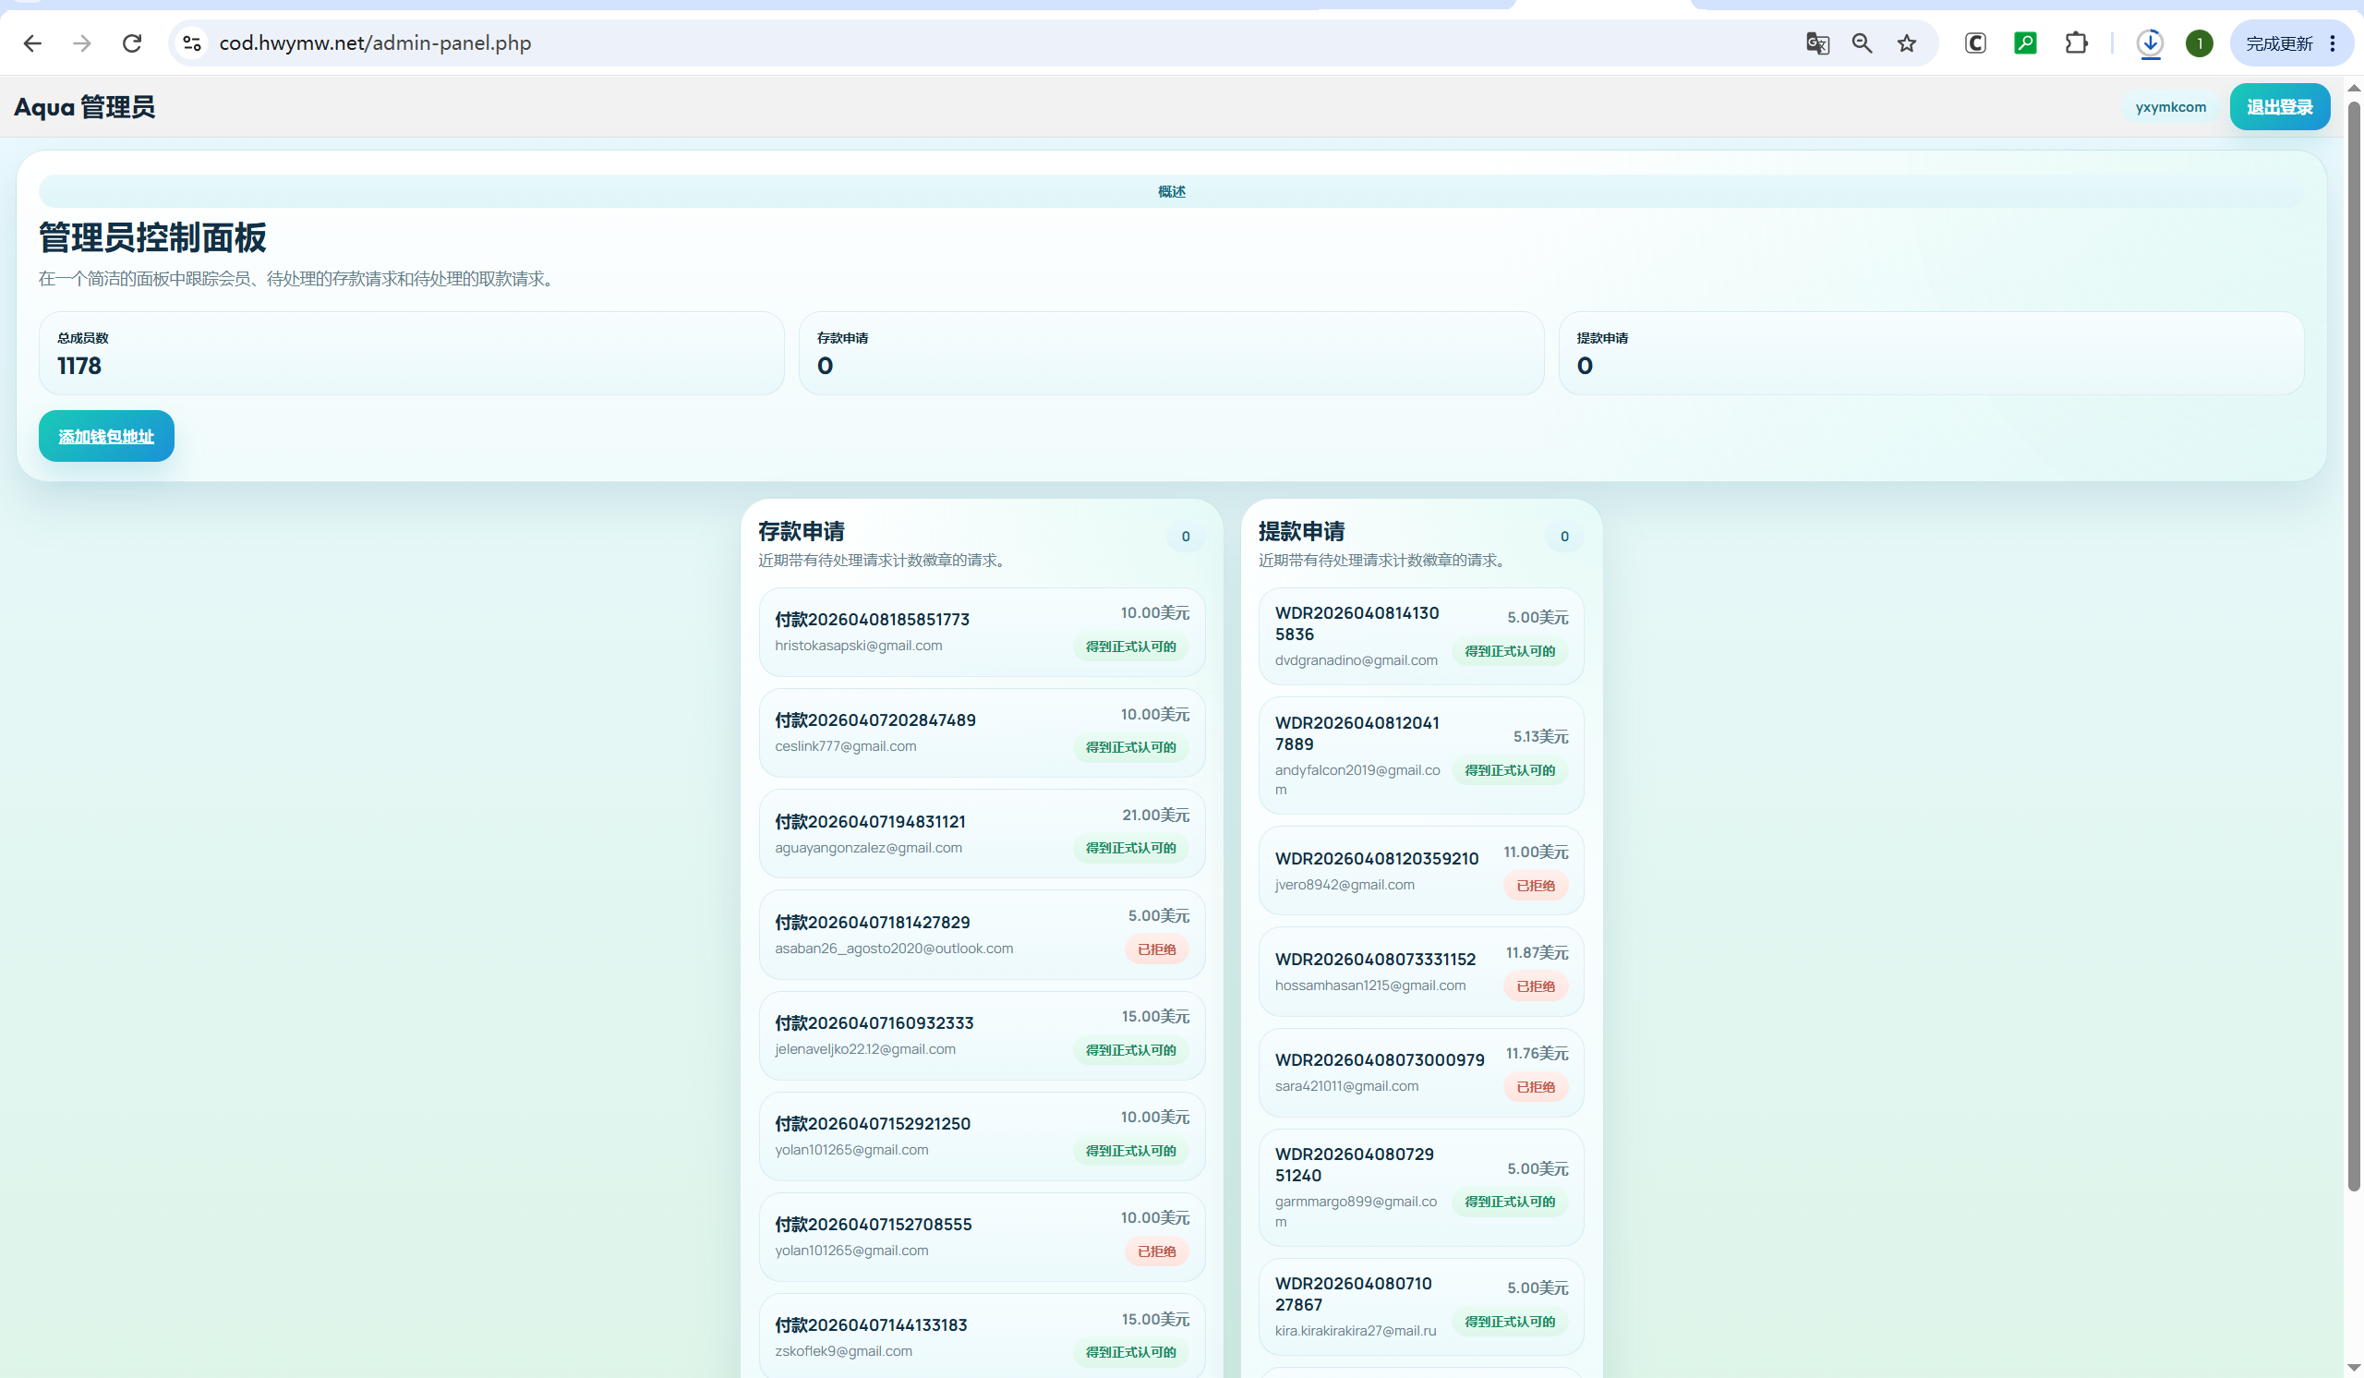Click the 总成员数 1178 card
The width and height of the screenshot is (2364, 1378).
[x=411, y=354]
